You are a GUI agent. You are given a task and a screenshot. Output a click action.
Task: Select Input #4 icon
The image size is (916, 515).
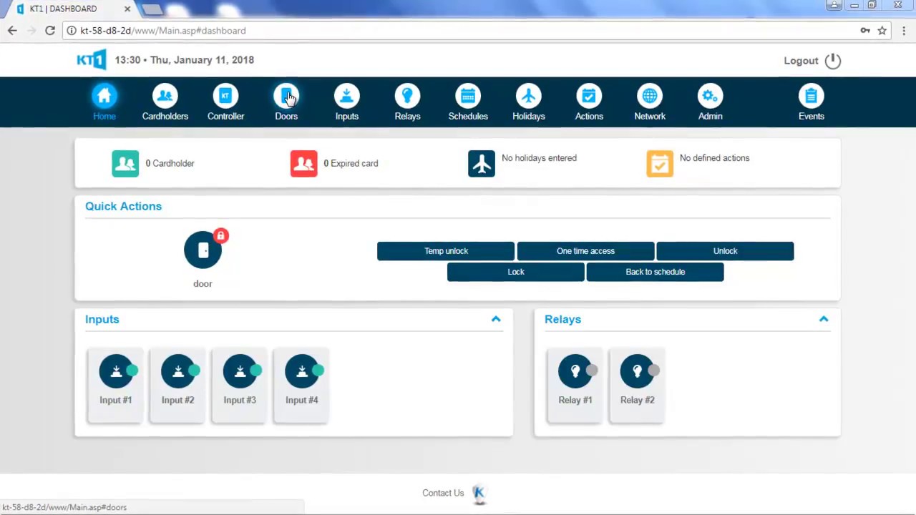click(302, 371)
